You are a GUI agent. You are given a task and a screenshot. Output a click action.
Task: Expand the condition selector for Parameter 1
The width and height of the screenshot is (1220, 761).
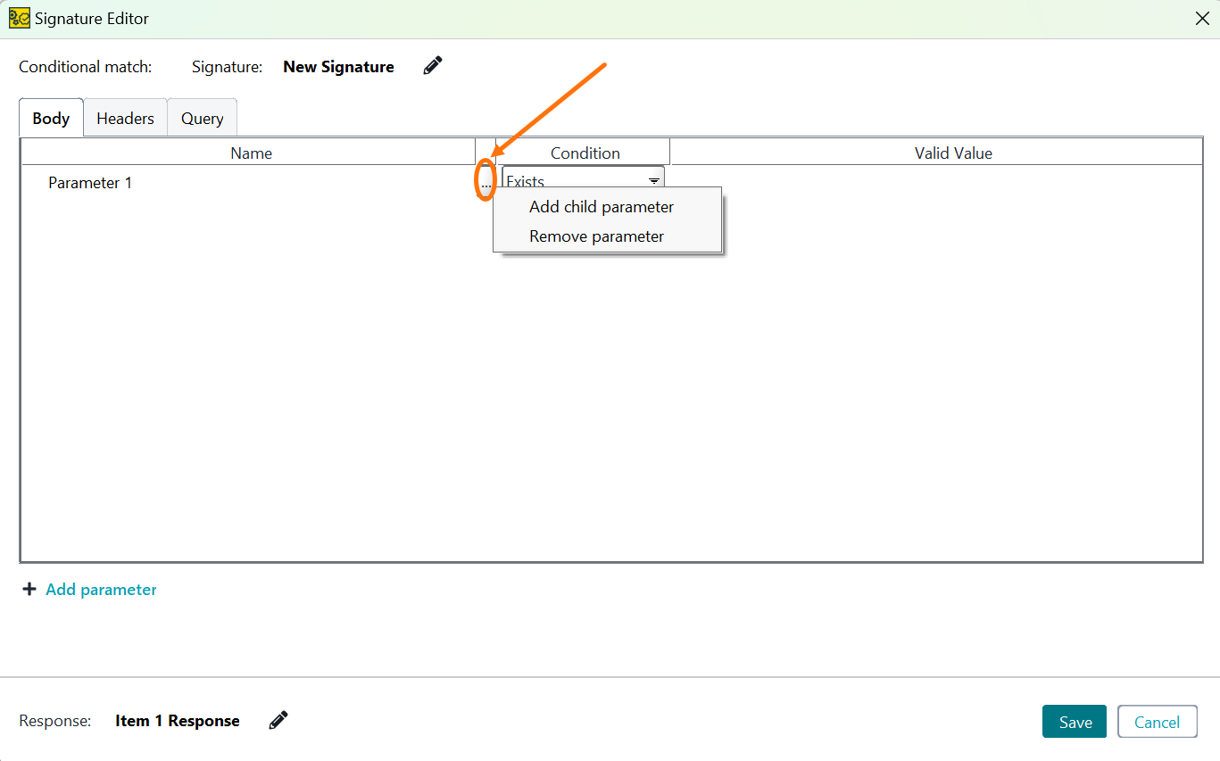coord(654,180)
